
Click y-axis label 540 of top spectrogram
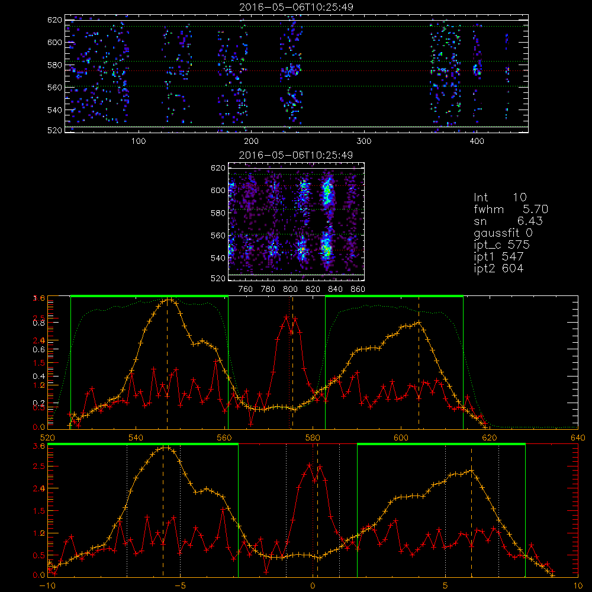tap(54, 110)
